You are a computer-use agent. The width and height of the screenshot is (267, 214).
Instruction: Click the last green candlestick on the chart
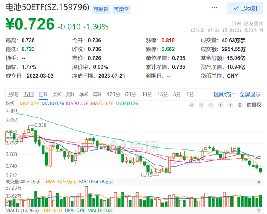coord(261,170)
